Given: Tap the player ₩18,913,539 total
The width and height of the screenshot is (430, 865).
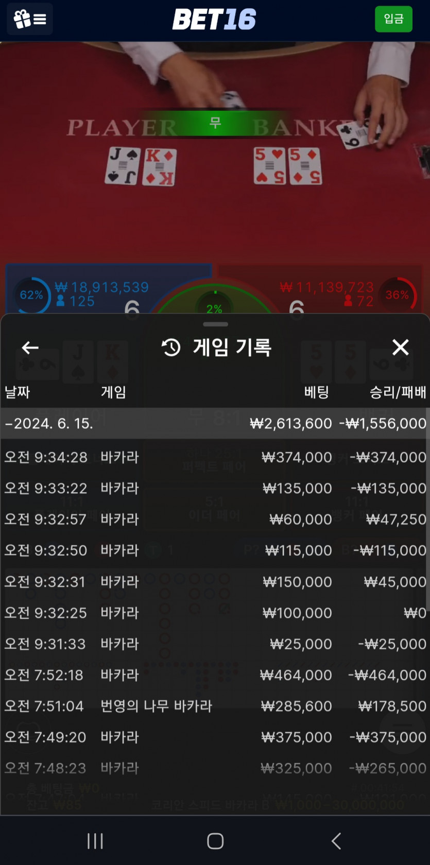Looking at the screenshot, I should pos(102,287).
